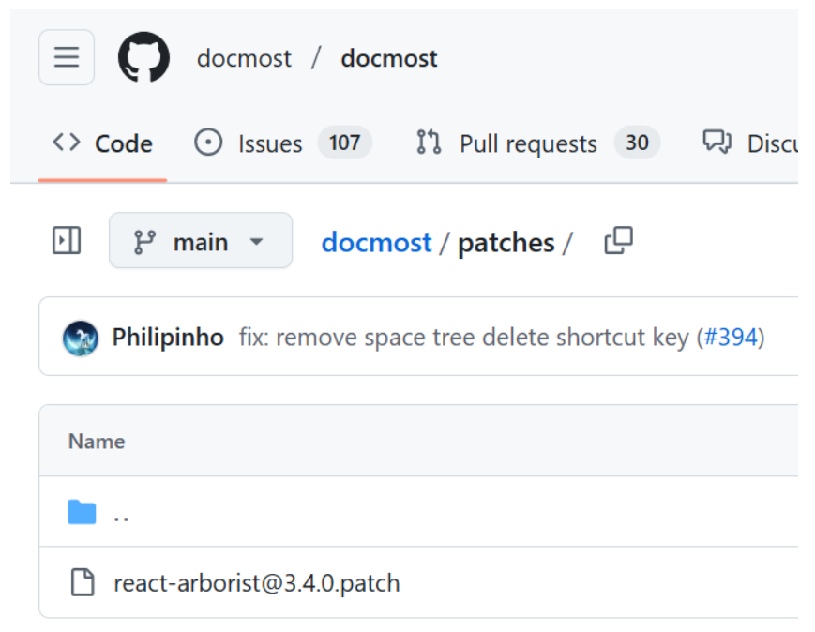
Task: Open the main branch selector dropdown
Action: point(201,240)
